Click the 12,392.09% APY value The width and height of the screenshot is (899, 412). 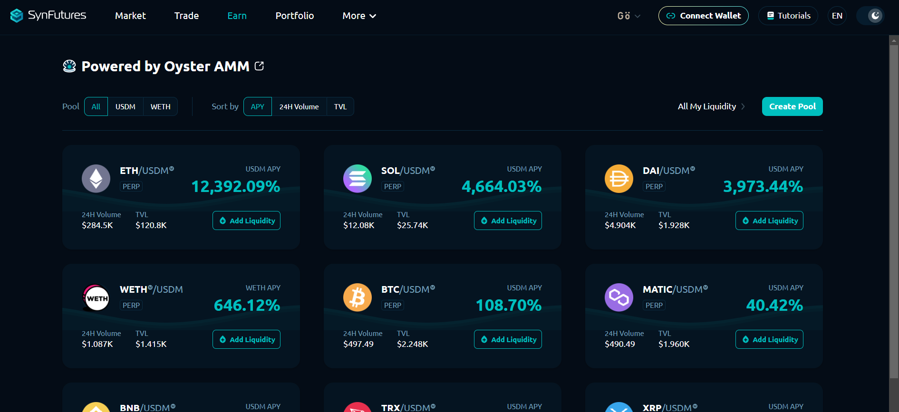coord(236,186)
